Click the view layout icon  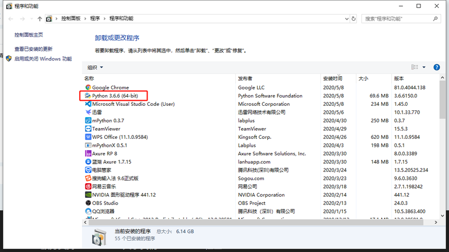415,67
